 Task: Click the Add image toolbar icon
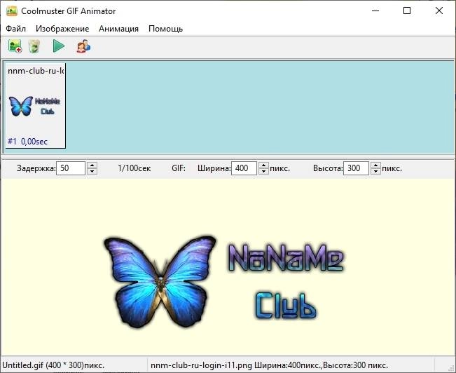[15, 46]
